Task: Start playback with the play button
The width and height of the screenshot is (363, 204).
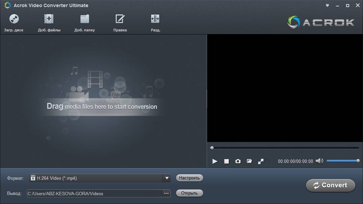Action: coord(215,161)
